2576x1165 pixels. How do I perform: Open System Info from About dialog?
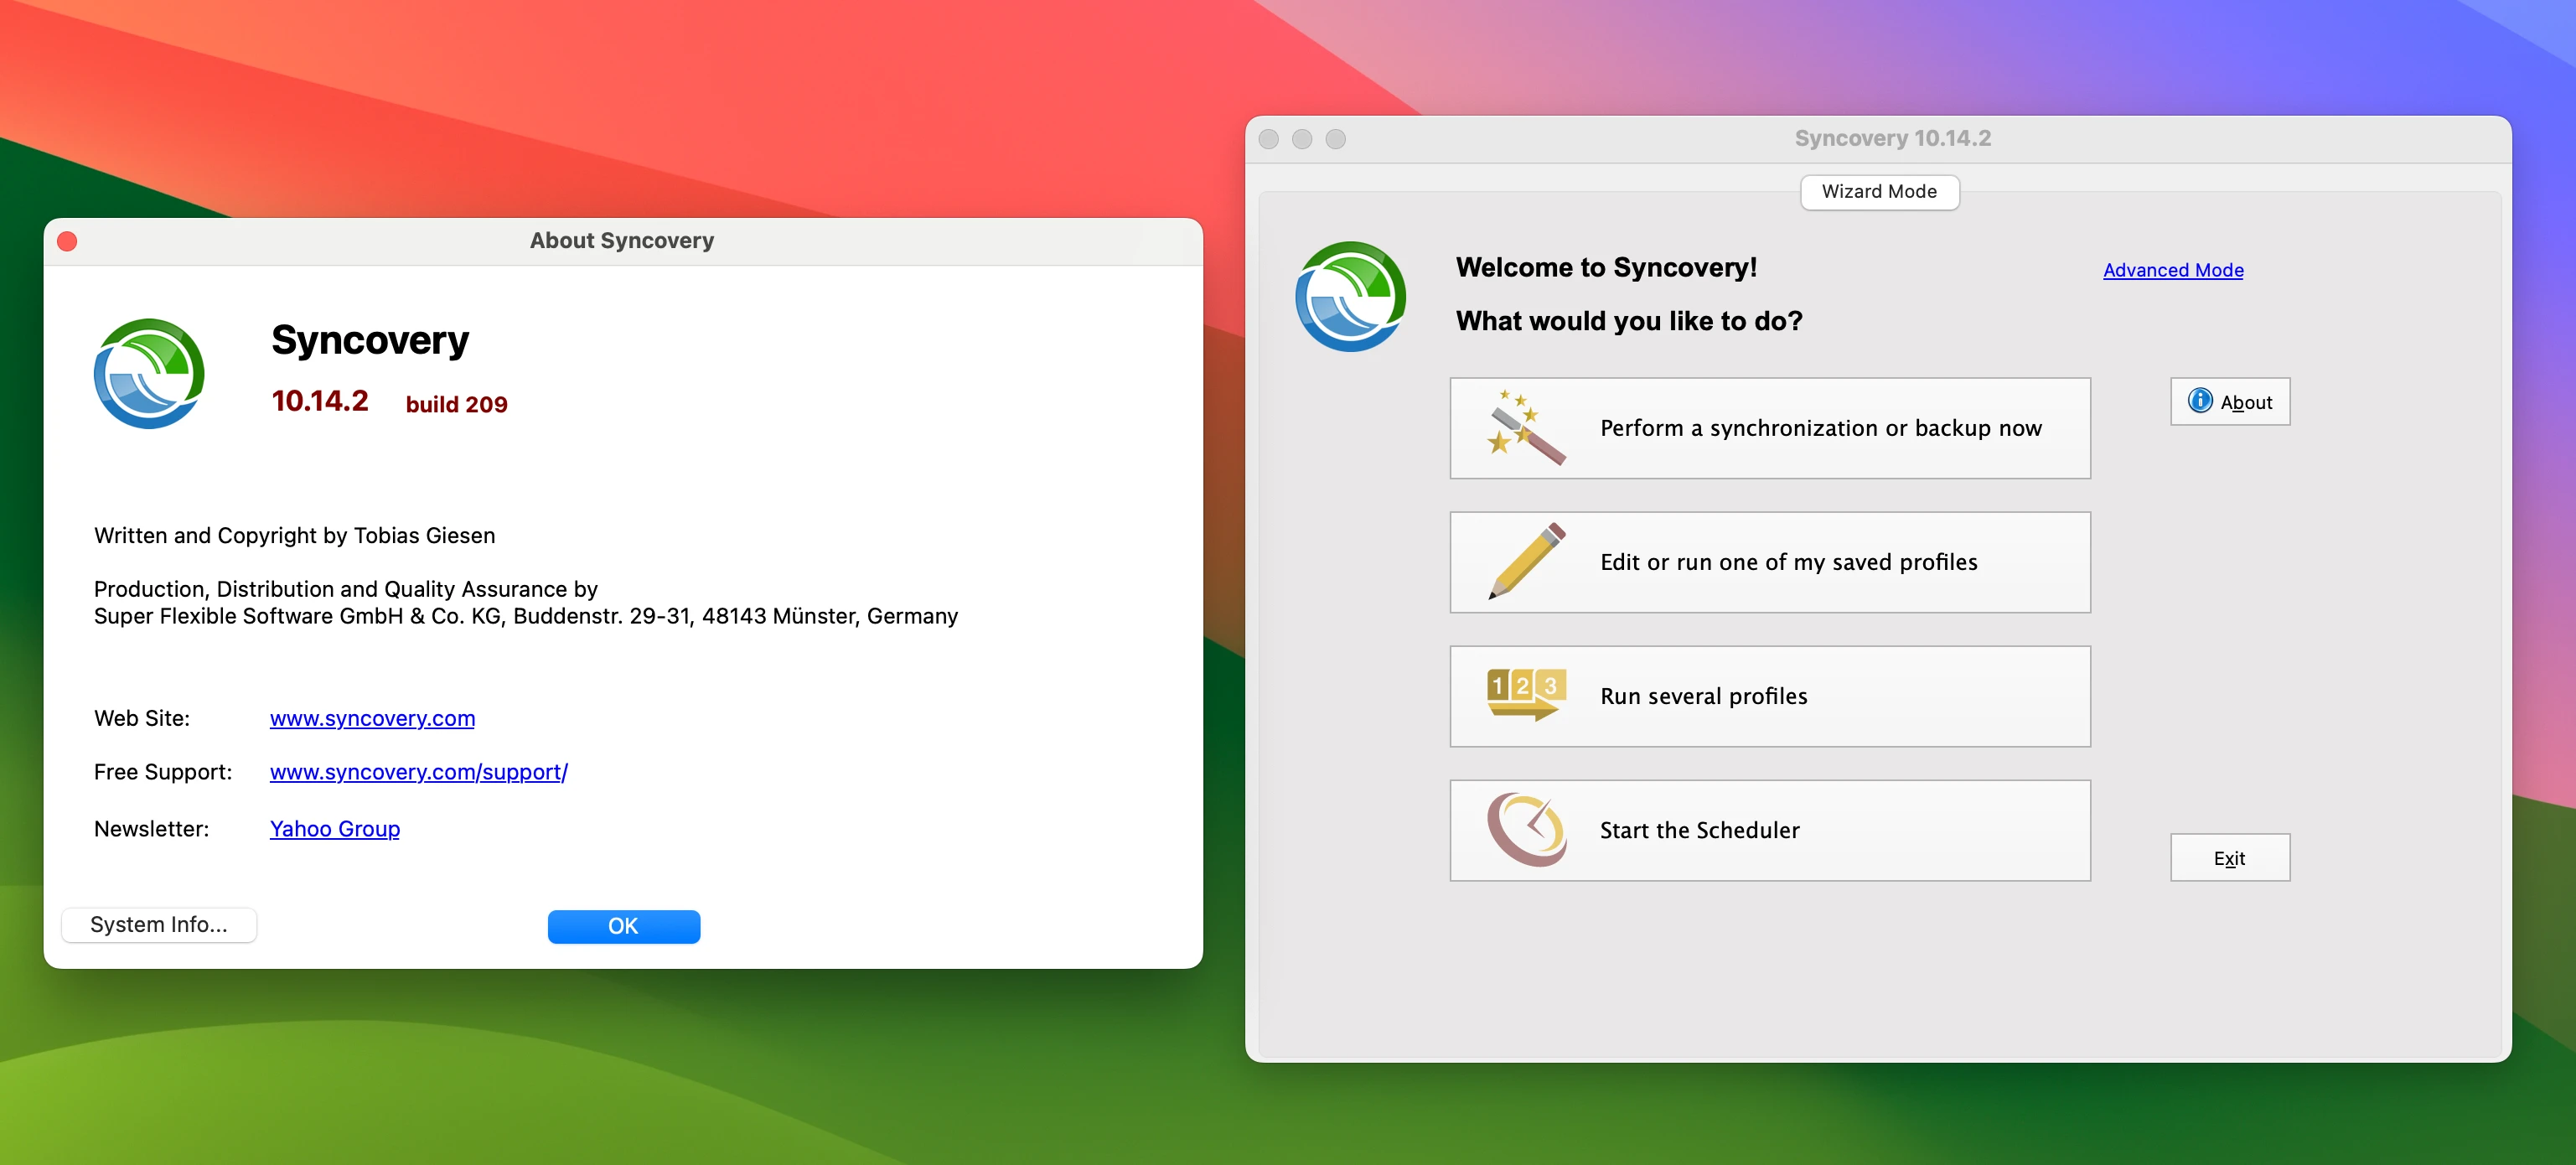point(159,925)
